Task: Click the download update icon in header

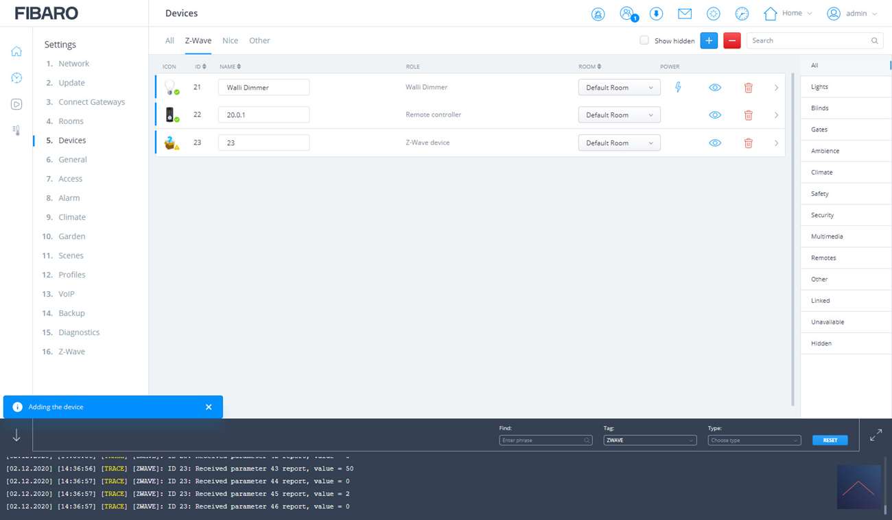Action: point(656,14)
